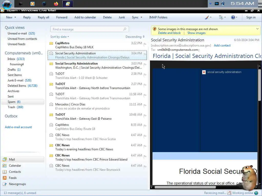Collapse the info bar chevron
262x196 pixels.
(x=257, y=29)
